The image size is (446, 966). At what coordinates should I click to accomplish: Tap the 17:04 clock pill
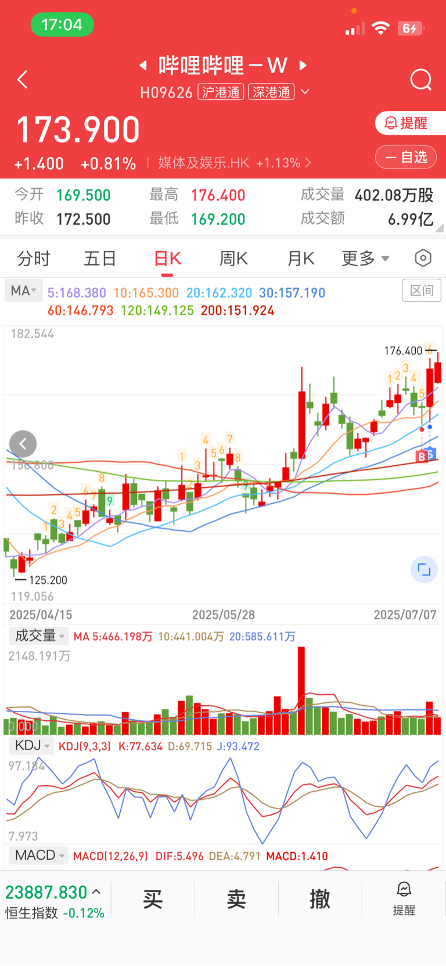62,24
